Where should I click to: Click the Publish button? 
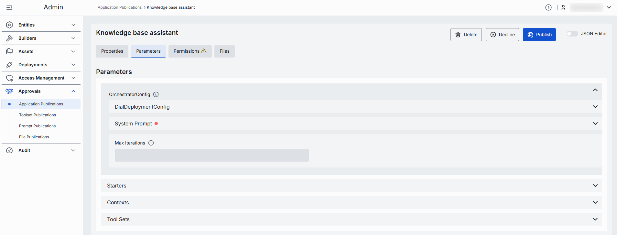(539, 35)
